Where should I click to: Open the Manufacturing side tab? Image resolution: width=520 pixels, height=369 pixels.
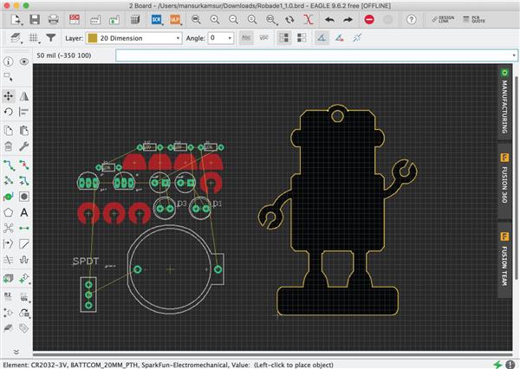click(504, 102)
